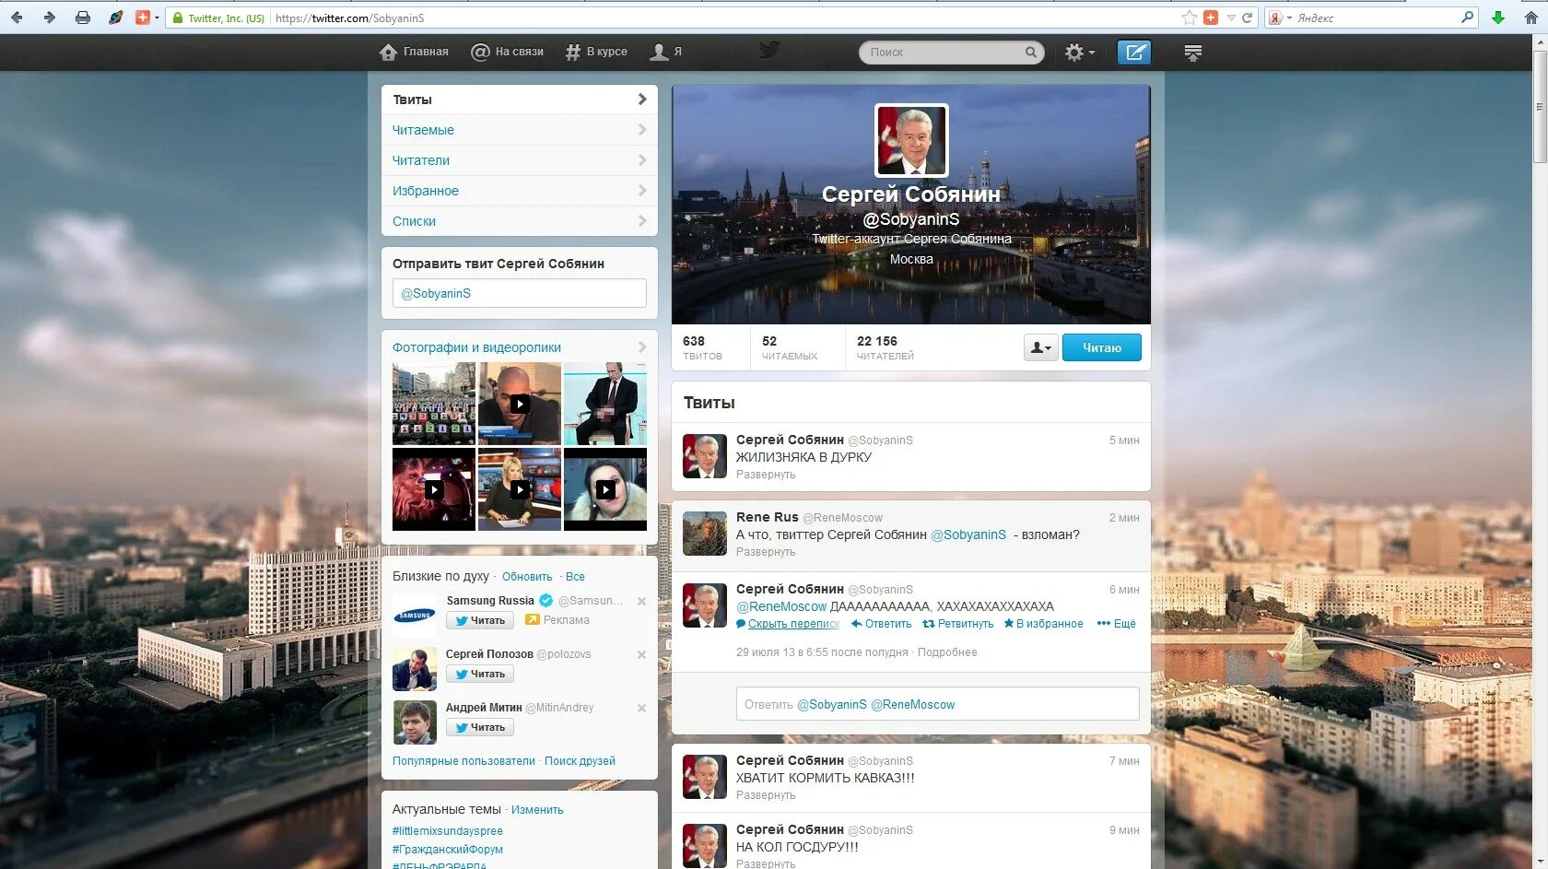This screenshot has height=869, width=1548.
Task: Click Обновить in suggestions panel
Action: [x=527, y=577]
